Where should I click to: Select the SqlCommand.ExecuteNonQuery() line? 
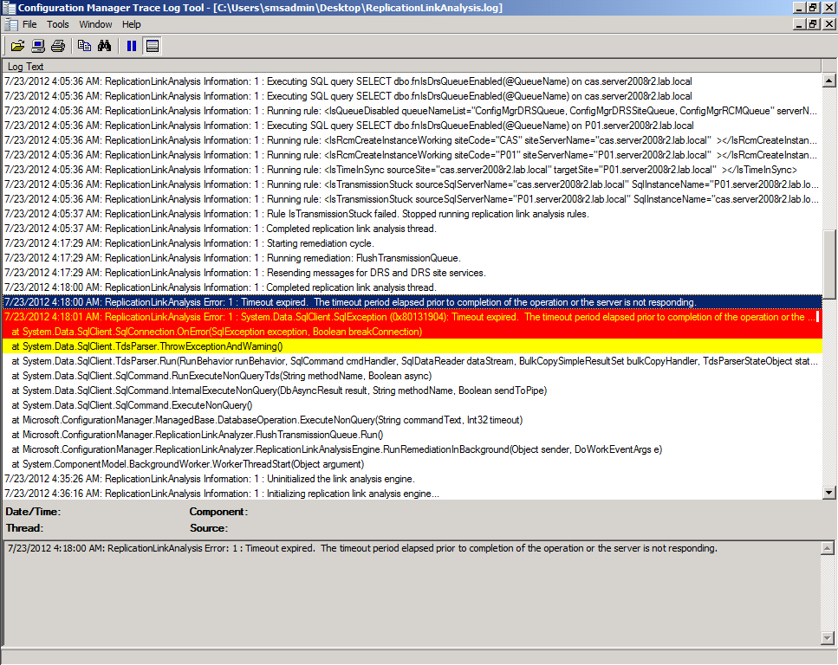tap(412, 405)
